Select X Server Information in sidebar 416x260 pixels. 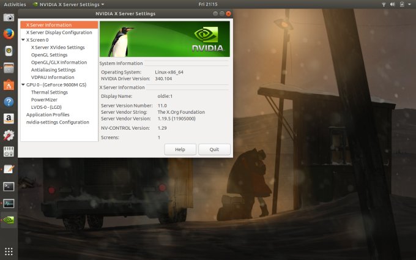point(59,25)
